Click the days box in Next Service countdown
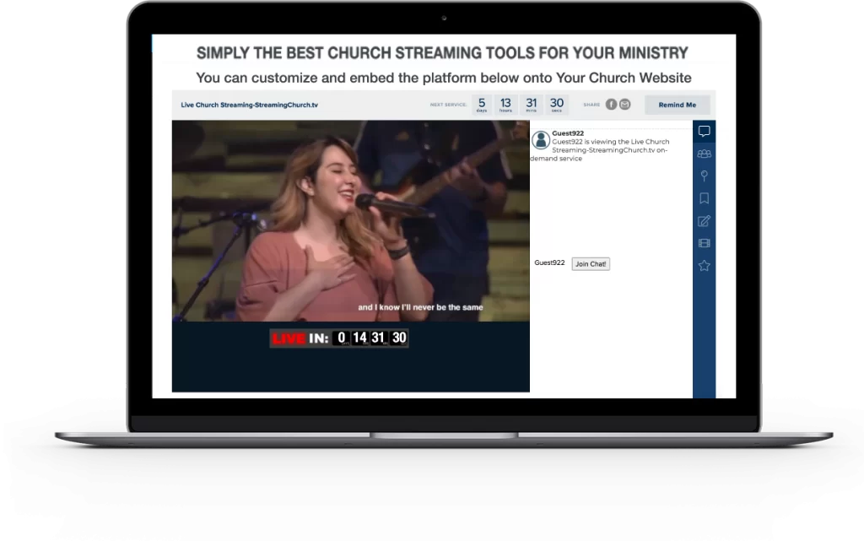Viewport: 864px width, 541px height. (x=482, y=105)
